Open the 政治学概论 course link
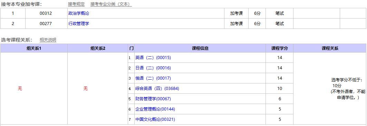Viewport: 367px width, 126px height. [x=79, y=13]
